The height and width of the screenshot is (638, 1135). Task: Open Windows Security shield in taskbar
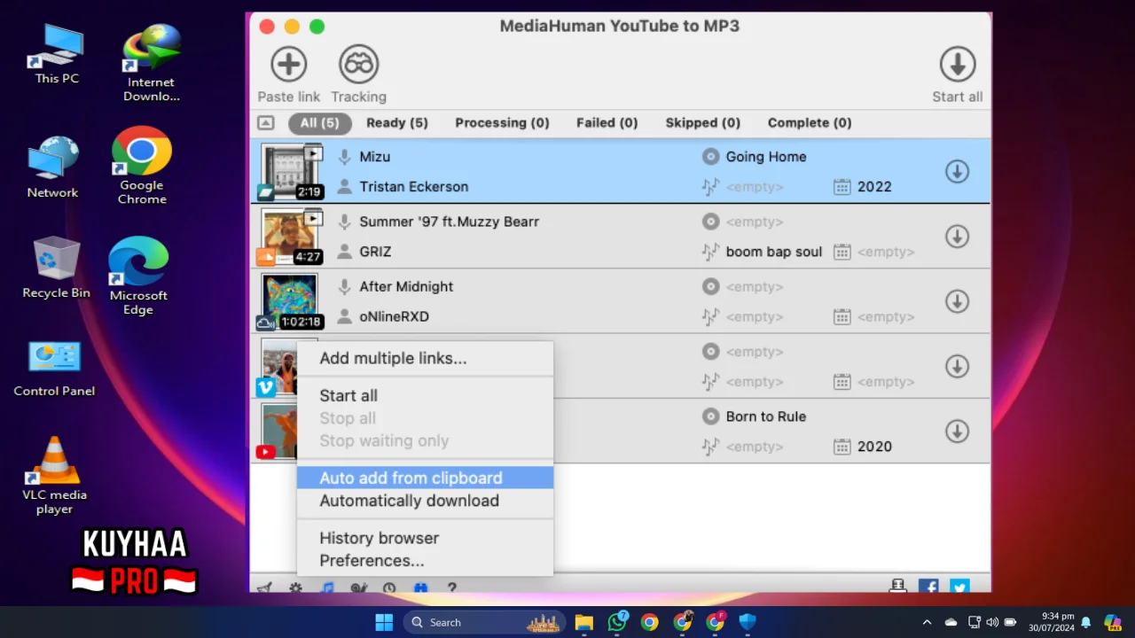coord(748,622)
